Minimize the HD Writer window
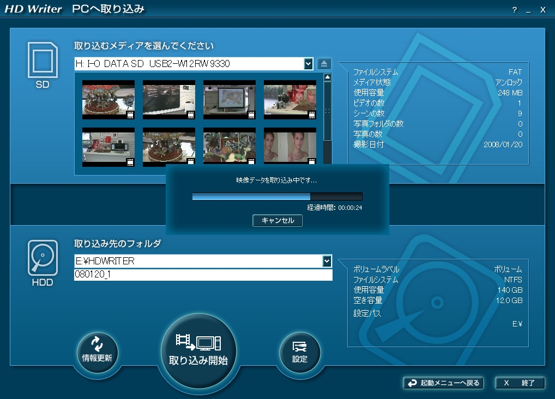 (528, 10)
